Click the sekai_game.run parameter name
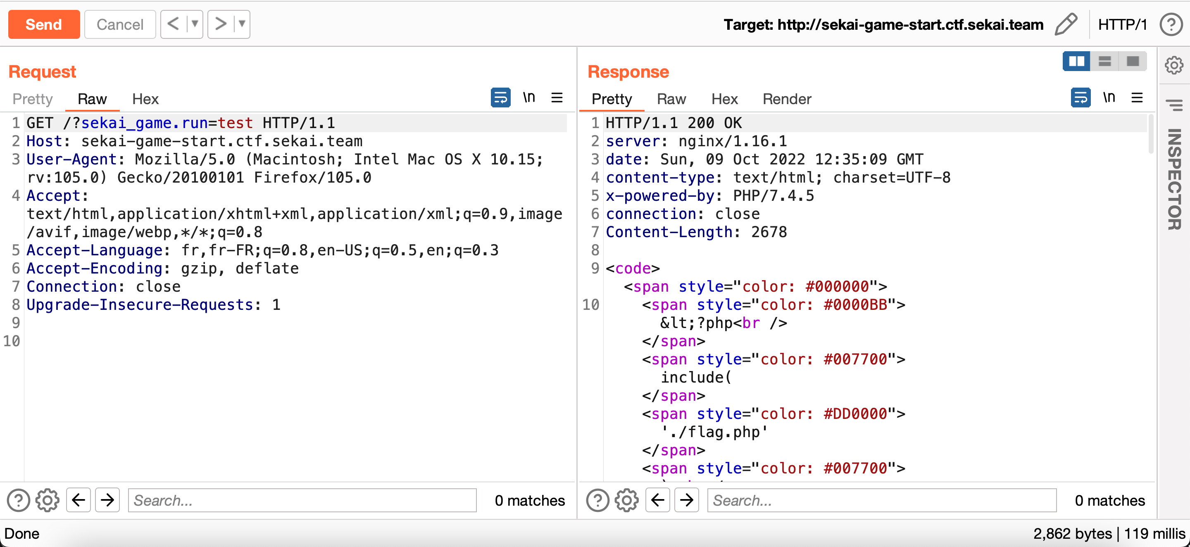Image resolution: width=1190 pixels, height=547 pixels. (x=145, y=123)
